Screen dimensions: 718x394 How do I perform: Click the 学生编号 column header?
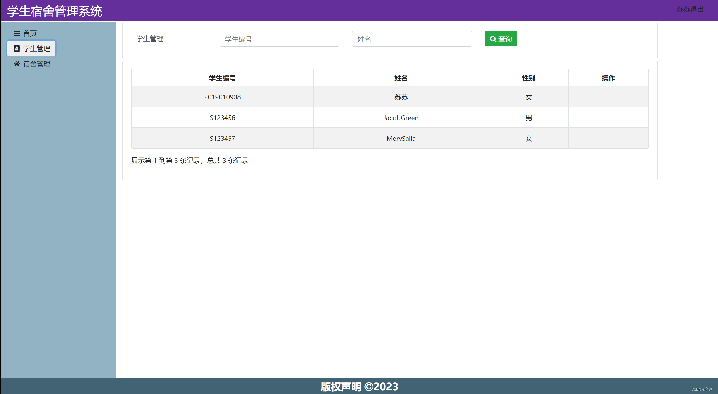click(222, 78)
